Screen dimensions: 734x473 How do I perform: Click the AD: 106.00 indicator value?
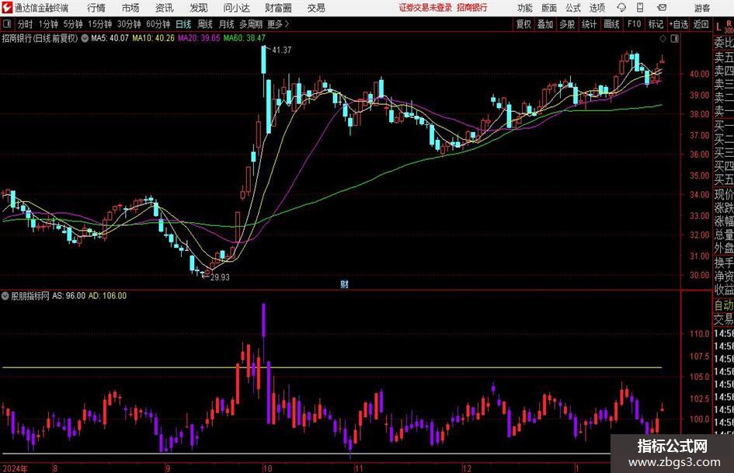(x=107, y=295)
